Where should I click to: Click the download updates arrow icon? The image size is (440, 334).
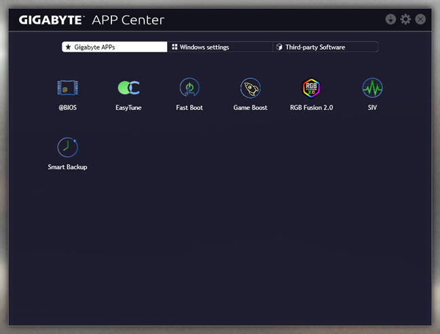click(x=390, y=20)
